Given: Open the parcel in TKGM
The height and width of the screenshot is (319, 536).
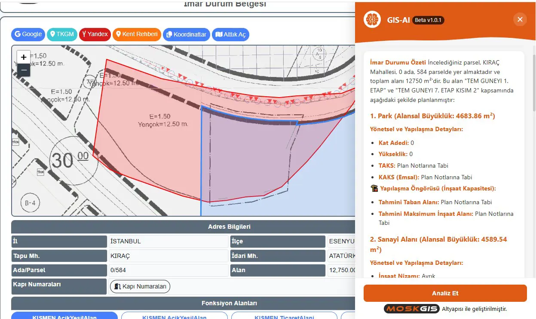Looking at the screenshot, I should (x=62, y=34).
